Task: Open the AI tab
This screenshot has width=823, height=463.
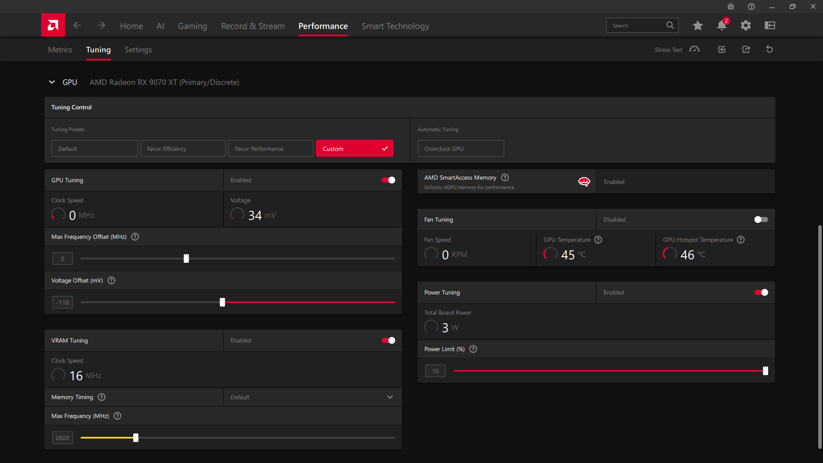Action: pos(160,26)
